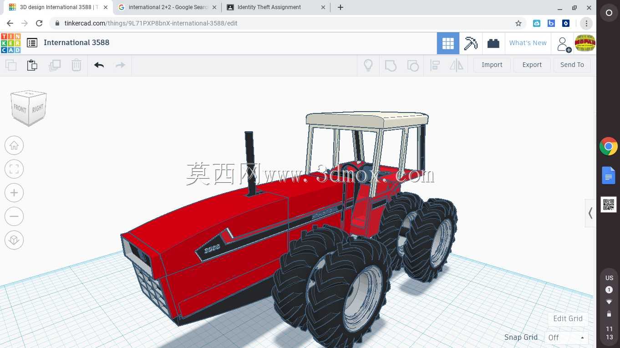Open the launcher circle on the shelf

pos(609,13)
